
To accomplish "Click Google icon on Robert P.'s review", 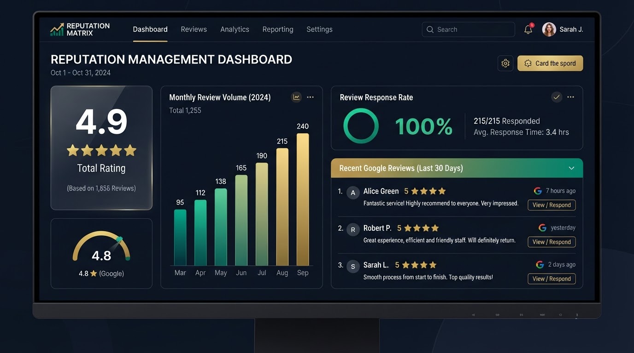I will 542,228.
